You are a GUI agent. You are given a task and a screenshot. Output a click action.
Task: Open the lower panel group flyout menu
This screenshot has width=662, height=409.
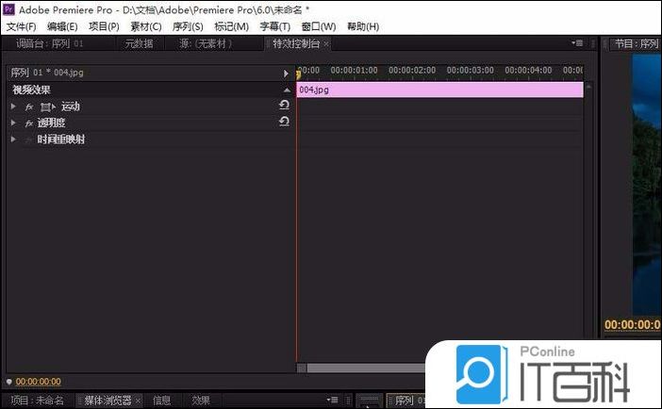coord(332,401)
